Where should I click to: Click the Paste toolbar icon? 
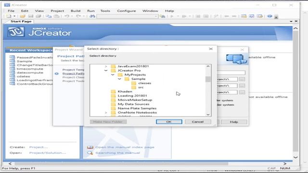(57, 16)
